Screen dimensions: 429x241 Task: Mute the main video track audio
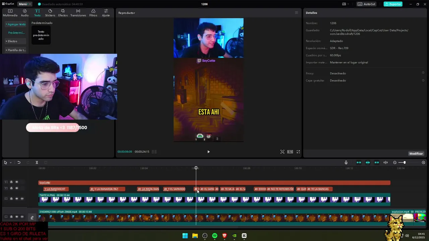(22, 217)
